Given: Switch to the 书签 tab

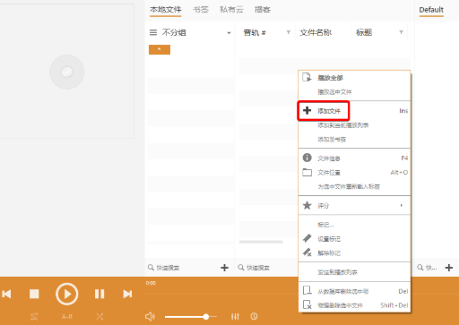Looking at the screenshot, I should click(201, 10).
